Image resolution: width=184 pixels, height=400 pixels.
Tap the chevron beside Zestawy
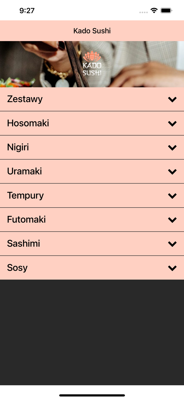click(x=172, y=99)
